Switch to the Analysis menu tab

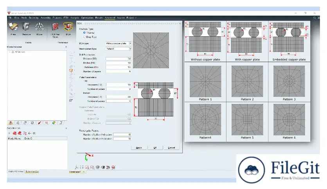point(75,18)
